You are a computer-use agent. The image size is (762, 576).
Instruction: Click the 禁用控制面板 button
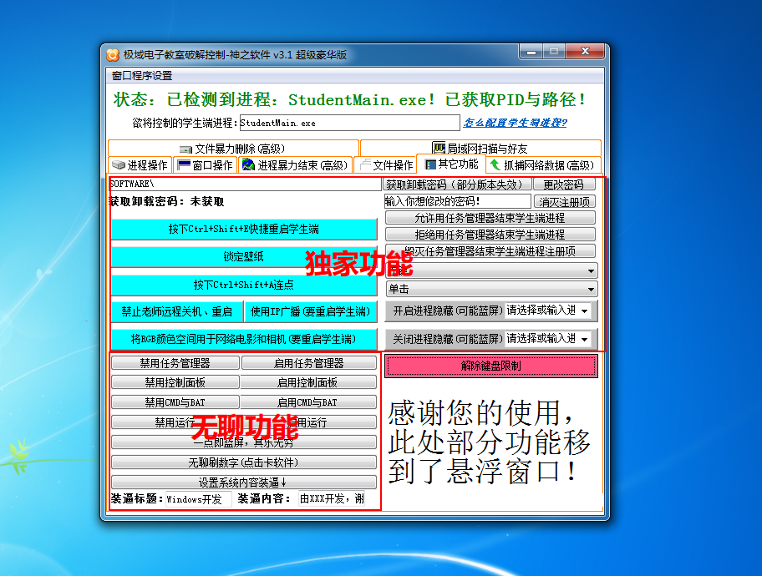click(175, 382)
